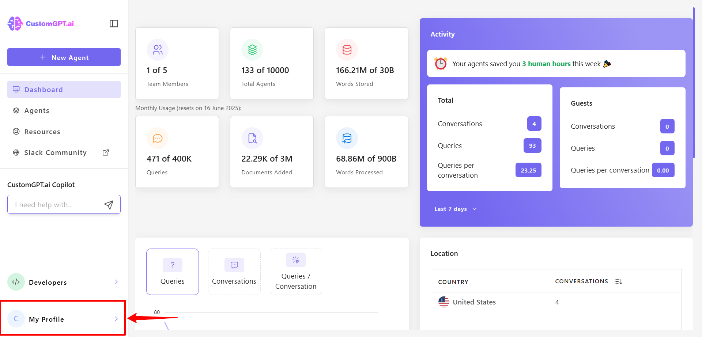Click the sparkle cursor icon in Queries/Conversation tab
Screen dimensions: 702x337
[296, 260]
